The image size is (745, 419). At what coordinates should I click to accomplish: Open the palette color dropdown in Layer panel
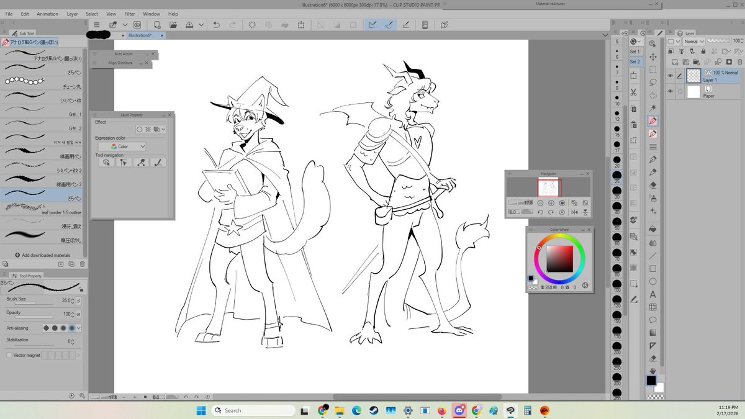point(674,41)
